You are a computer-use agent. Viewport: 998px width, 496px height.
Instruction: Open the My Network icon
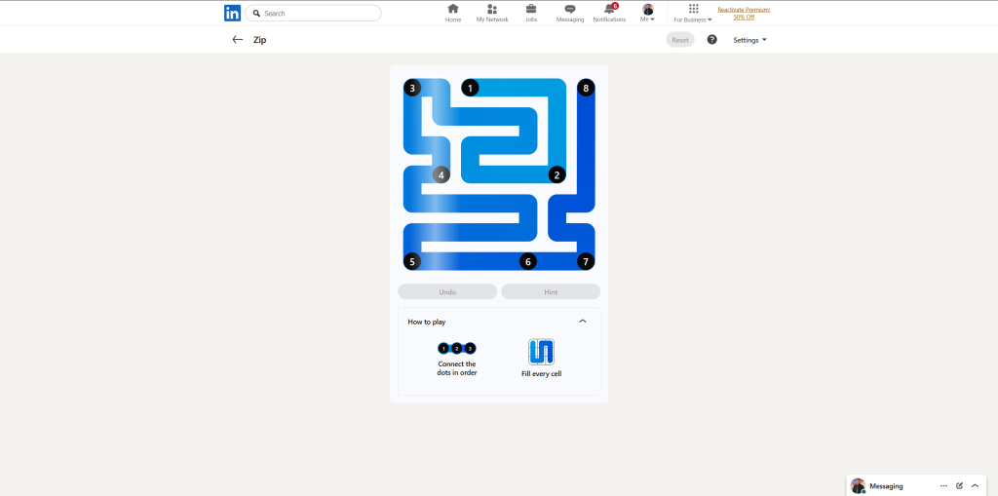[x=492, y=9]
